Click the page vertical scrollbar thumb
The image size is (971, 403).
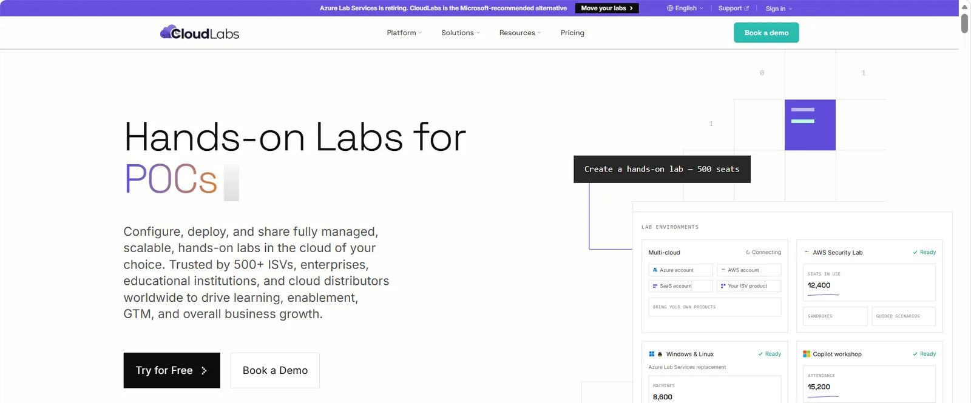[x=964, y=23]
